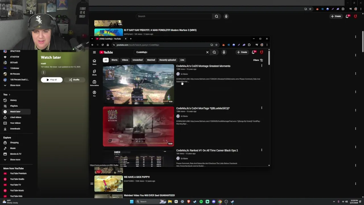Open new tab in front browser window
The image size is (364, 205).
pyautogui.click(x=131, y=39)
